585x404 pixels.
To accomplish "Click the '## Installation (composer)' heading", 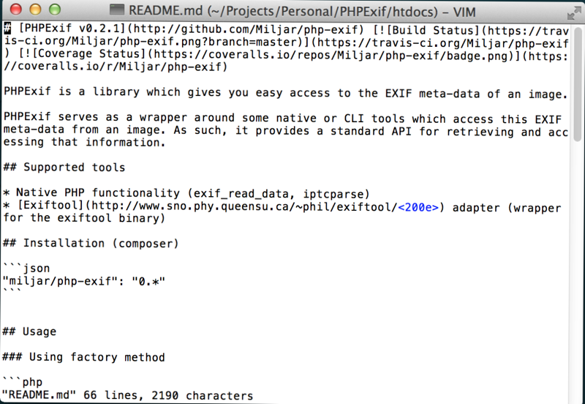I will click(x=91, y=244).
